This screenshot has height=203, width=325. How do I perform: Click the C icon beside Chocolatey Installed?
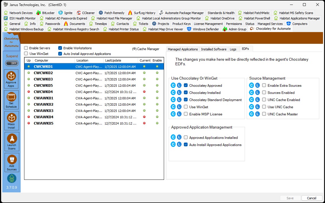click(x=173, y=92)
